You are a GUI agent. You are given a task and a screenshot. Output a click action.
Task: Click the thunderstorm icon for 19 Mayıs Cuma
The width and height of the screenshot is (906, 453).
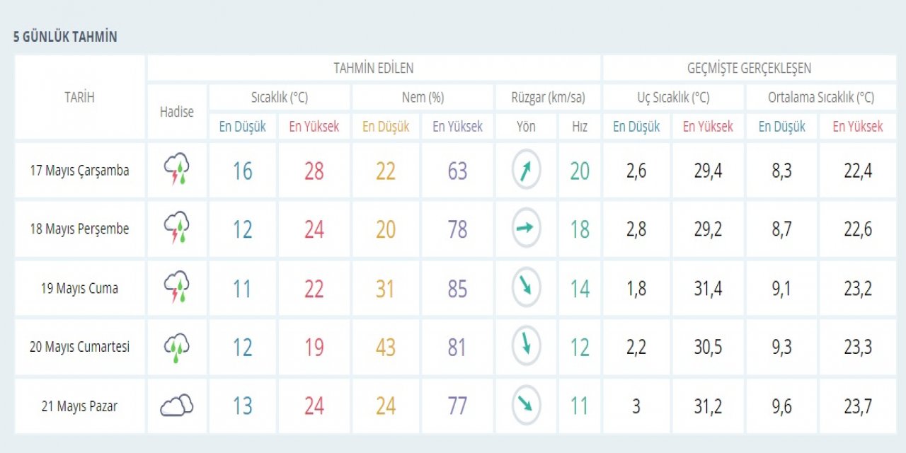click(176, 288)
